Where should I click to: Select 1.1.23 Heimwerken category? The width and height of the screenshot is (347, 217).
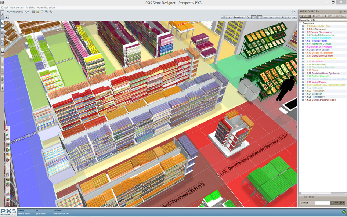point(314,91)
